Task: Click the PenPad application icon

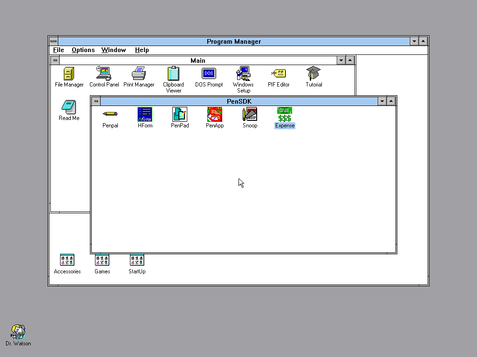Action: (180, 114)
